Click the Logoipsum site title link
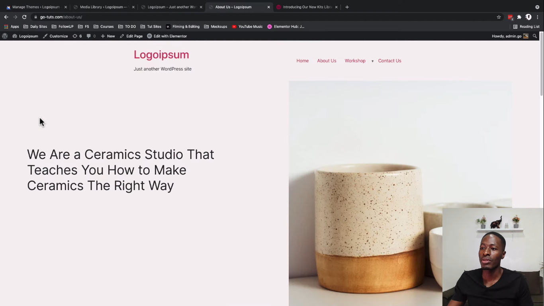Screen dimensions: 544x306 (x=161, y=55)
